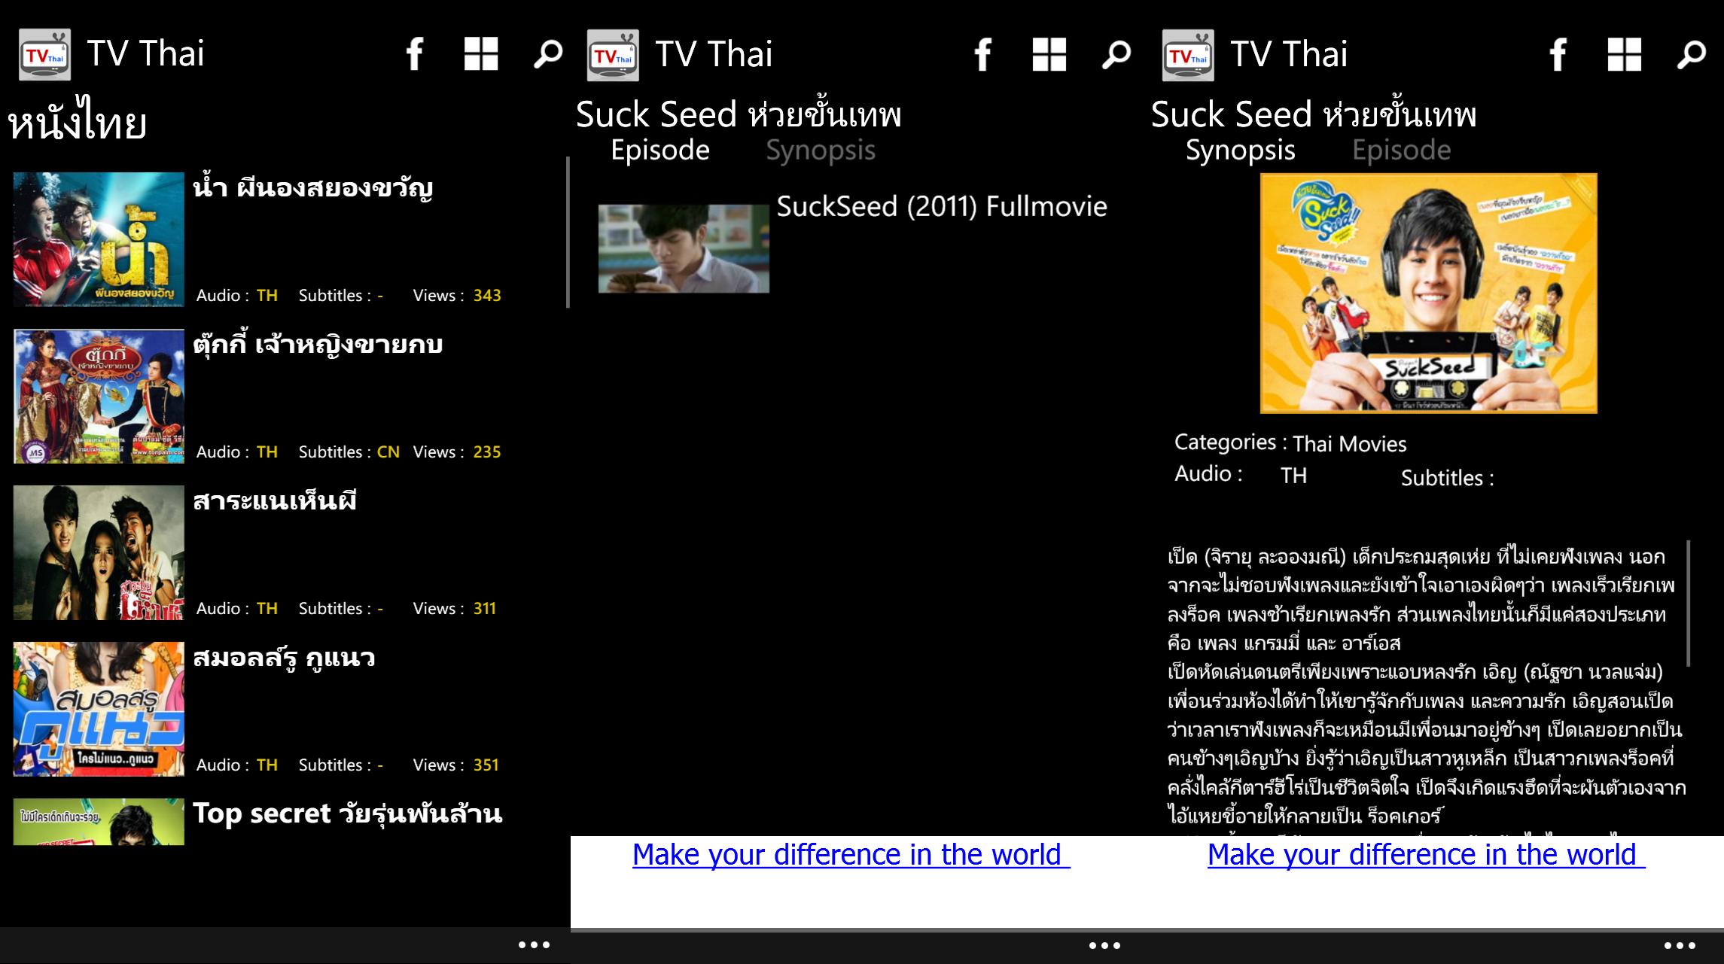Switch to dimmed Synopsis tab in middle screen
1724x964 pixels.
pyautogui.click(x=821, y=151)
